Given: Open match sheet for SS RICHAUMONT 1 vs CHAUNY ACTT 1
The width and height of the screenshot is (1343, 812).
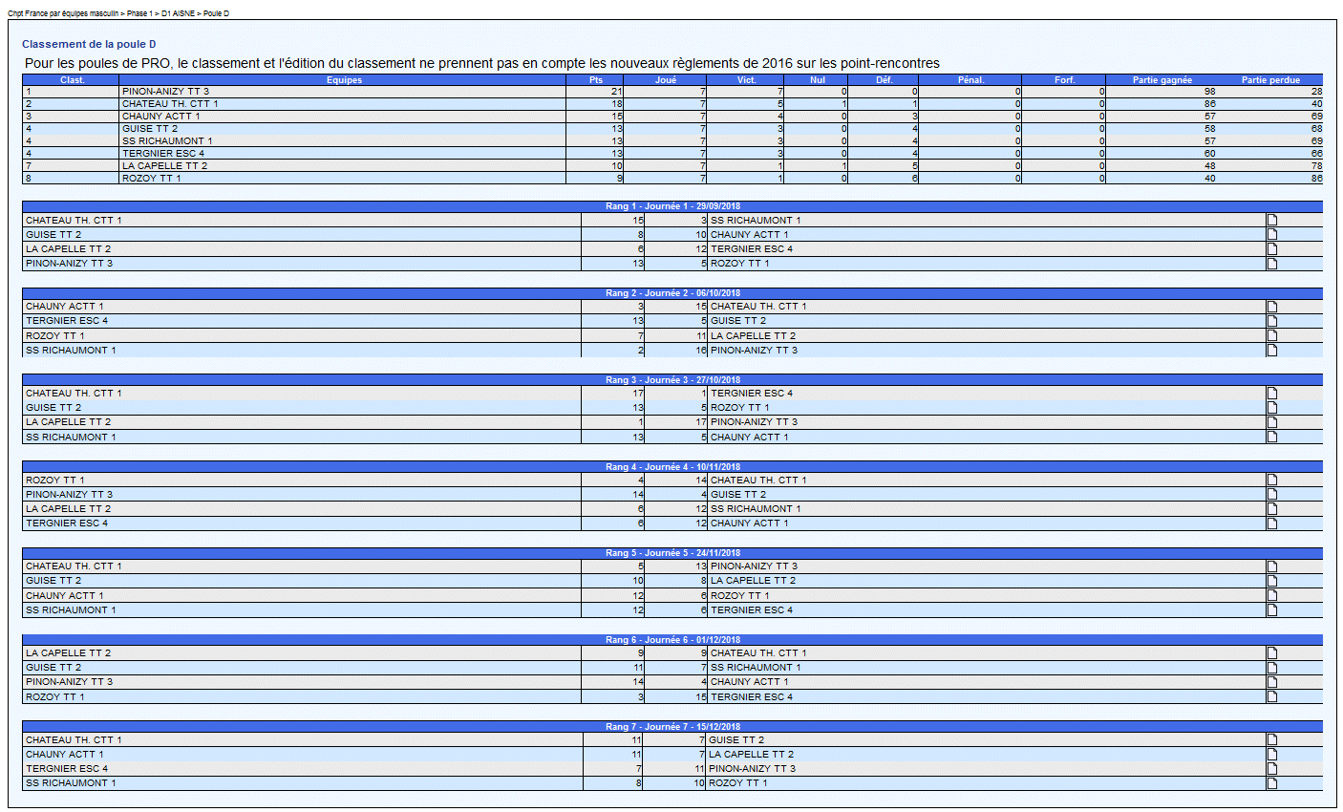Looking at the screenshot, I should click(1271, 437).
